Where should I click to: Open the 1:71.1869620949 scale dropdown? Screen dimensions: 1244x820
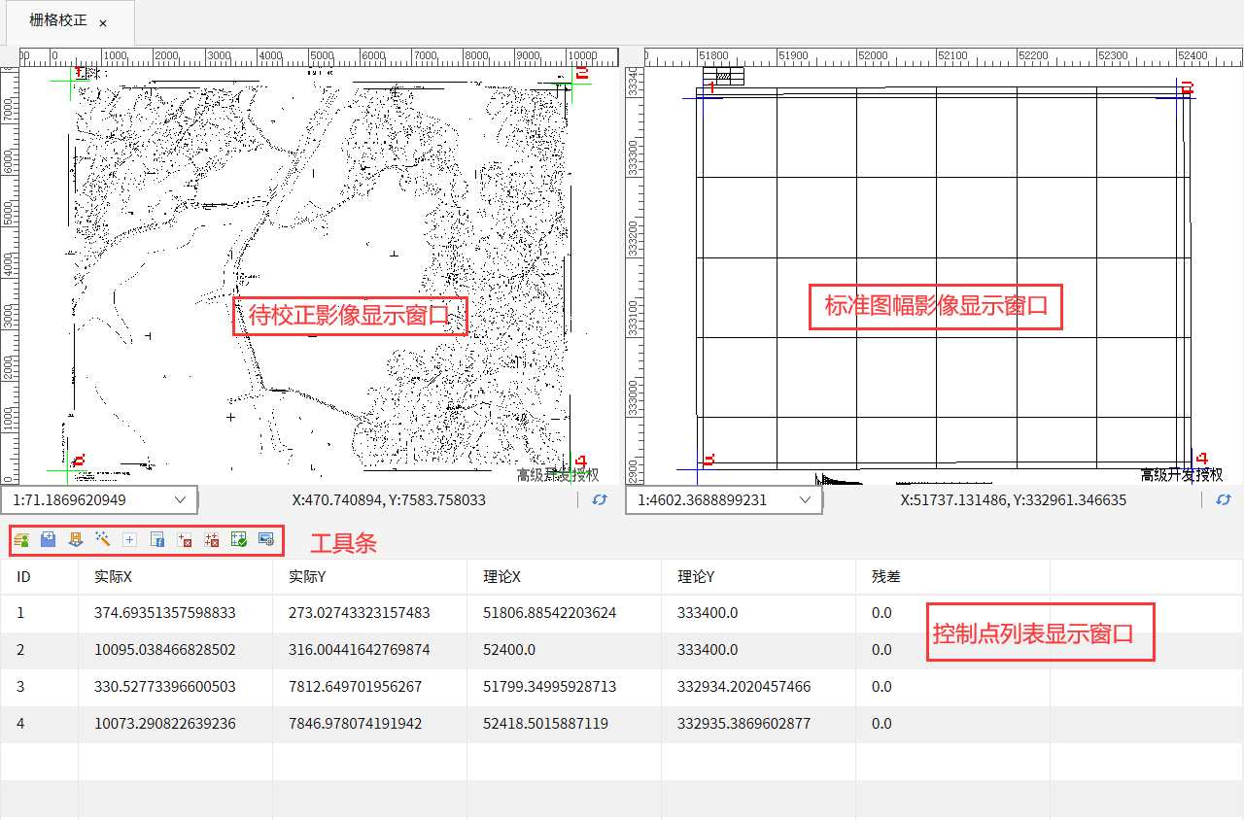pyautogui.click(x=99, y=499)
